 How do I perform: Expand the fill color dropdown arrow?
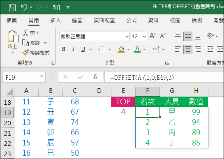tap(128, 50)
